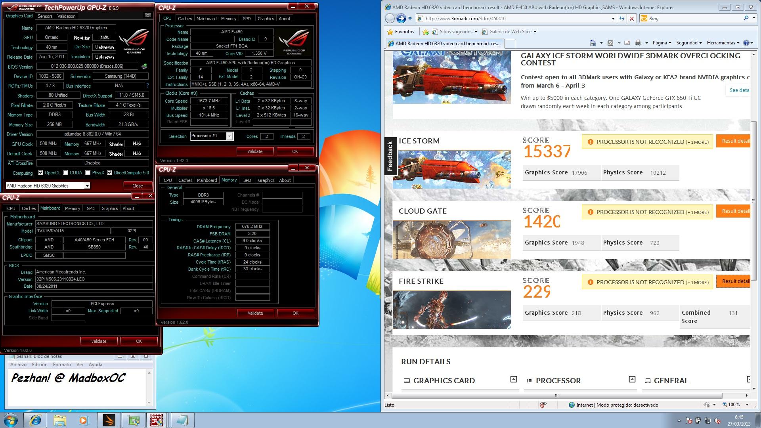
Task: Click the Bing search magnifier icon
Action: (746, 18)
